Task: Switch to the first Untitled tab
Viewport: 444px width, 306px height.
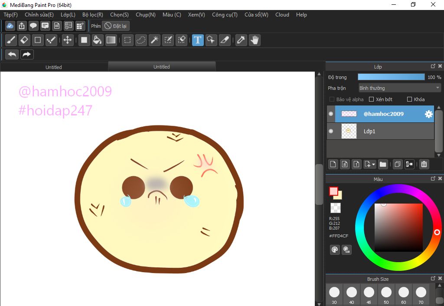Action: (54, 67)
